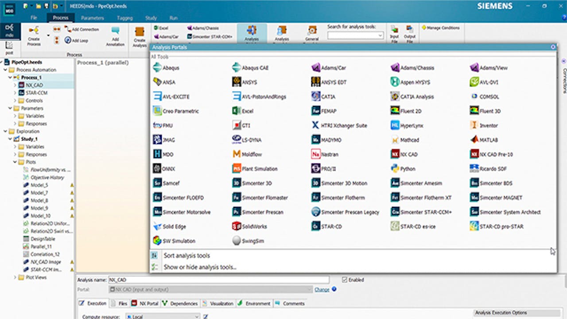The image size is (567, 319).
Task: Pick the Fluent 3D portal
Action: (x=485, y=111)
